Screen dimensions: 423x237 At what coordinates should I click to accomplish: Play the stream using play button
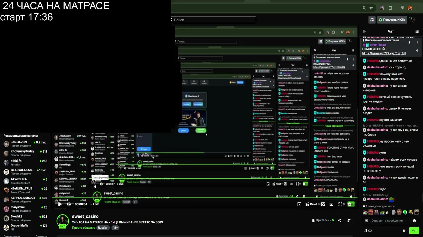point(60,204)
